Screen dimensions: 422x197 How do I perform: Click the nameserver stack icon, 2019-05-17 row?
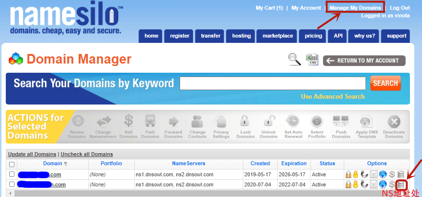[x=401, y=174]
